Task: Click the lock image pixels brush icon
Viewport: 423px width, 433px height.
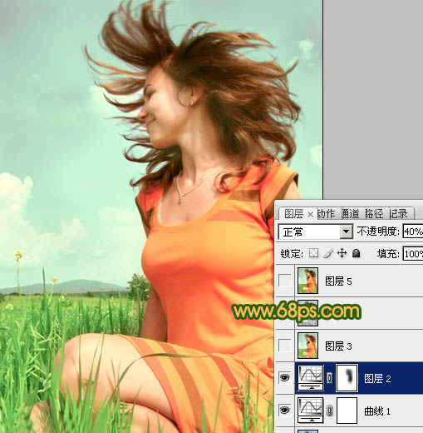Action: pyautogui.click(x=328, y=253)
